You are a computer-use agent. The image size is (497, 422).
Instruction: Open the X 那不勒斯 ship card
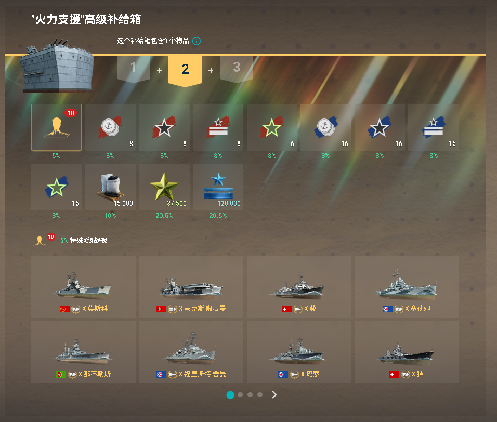coord(83,352)
